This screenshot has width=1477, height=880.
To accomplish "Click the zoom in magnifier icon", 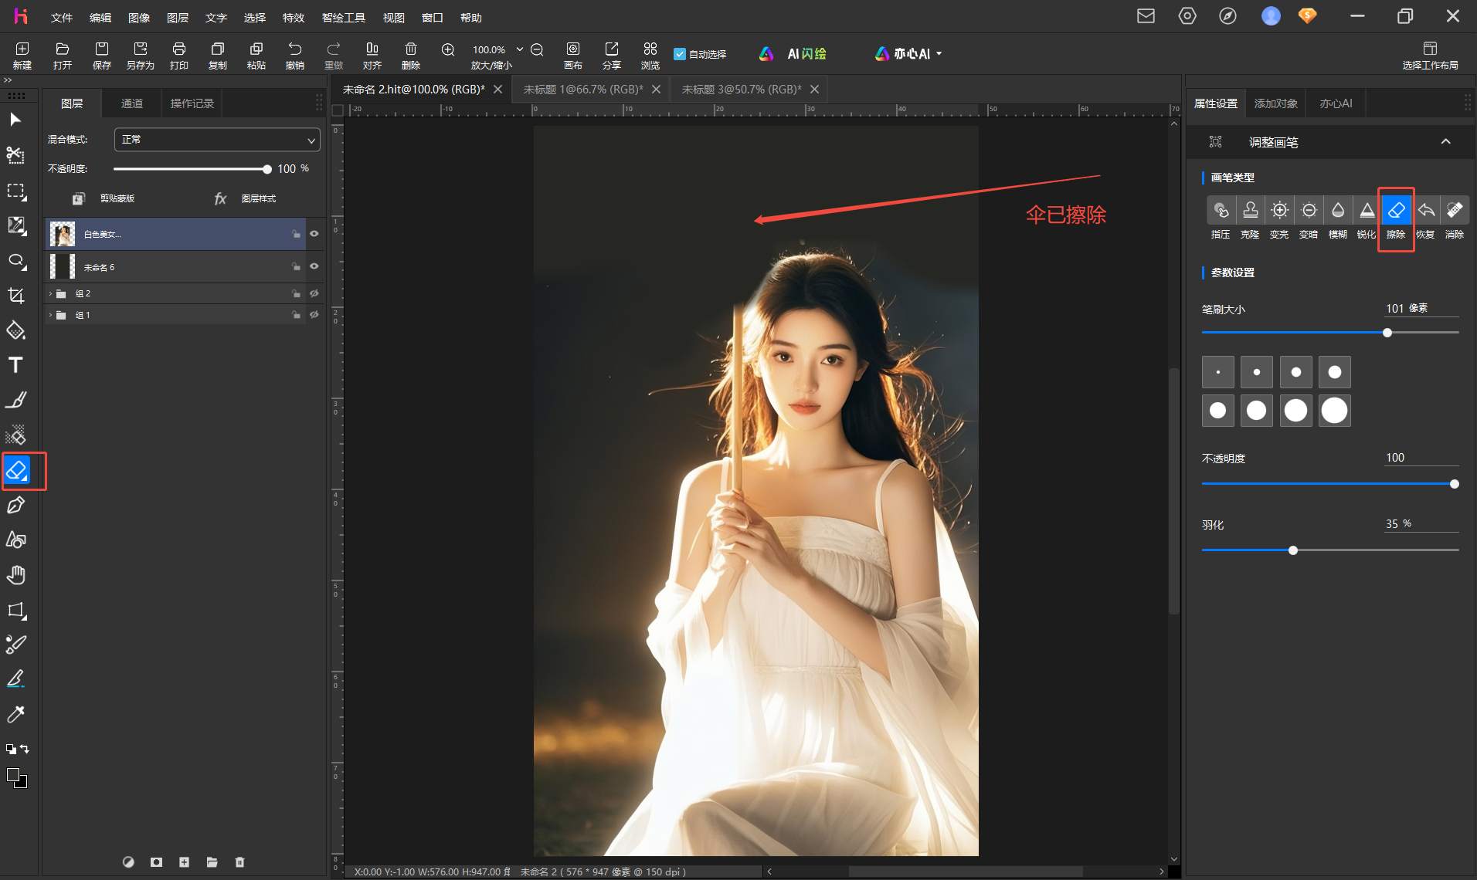I will (x=448, y=49).
